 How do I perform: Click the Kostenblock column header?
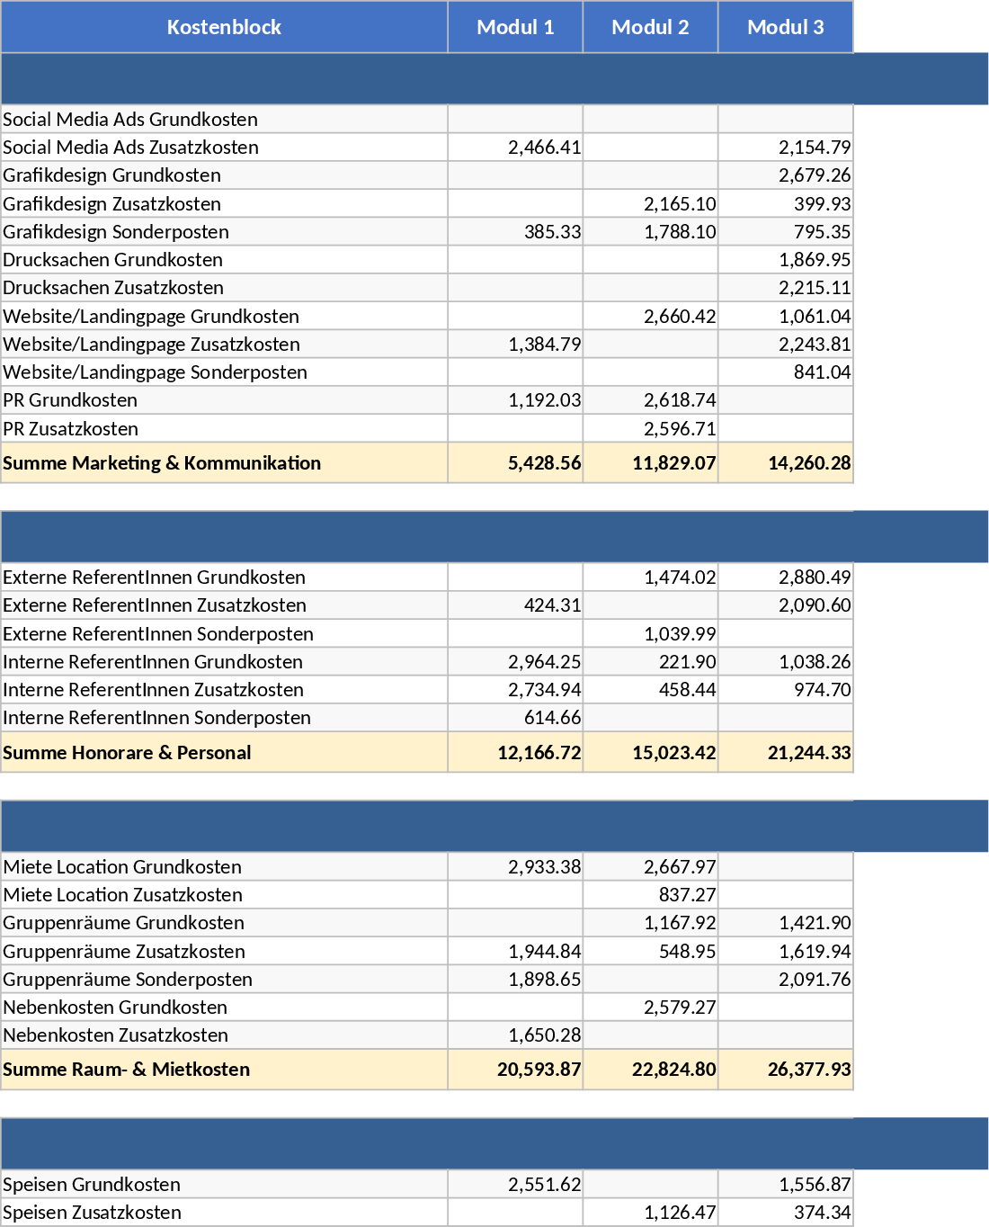tap(224, 27)
